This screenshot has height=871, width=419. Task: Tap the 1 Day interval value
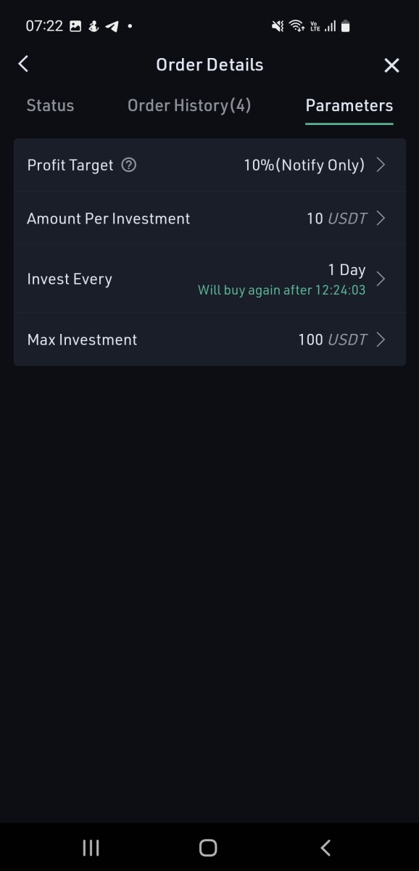coord(347,270)
